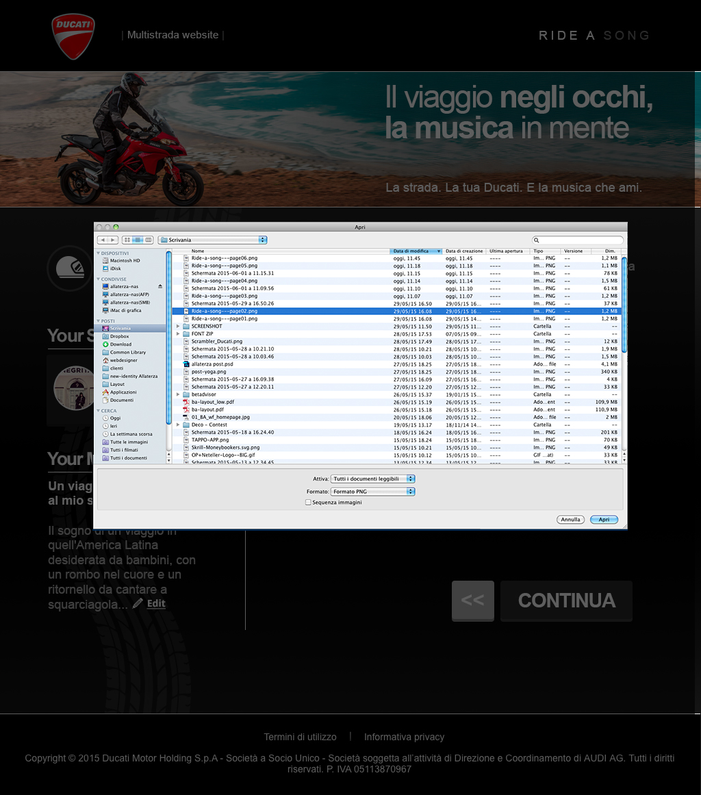Sort files by Data di modifica
The height and width of the screenshot is (795, 701).
[416, 251]
